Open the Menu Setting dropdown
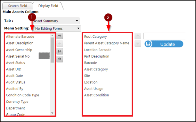Screen dimensions: 196x122 (57, 28)
